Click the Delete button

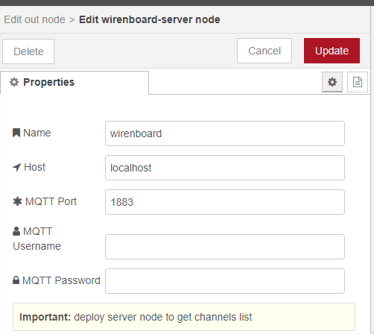[x=28, y=51]
